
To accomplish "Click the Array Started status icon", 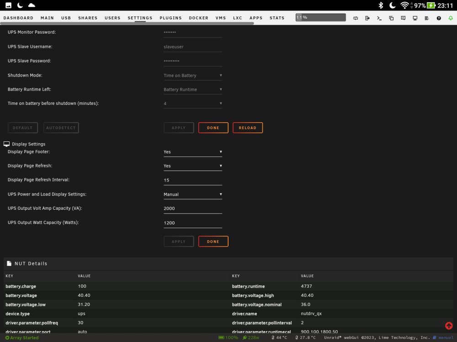I will (x=7, y=337).
